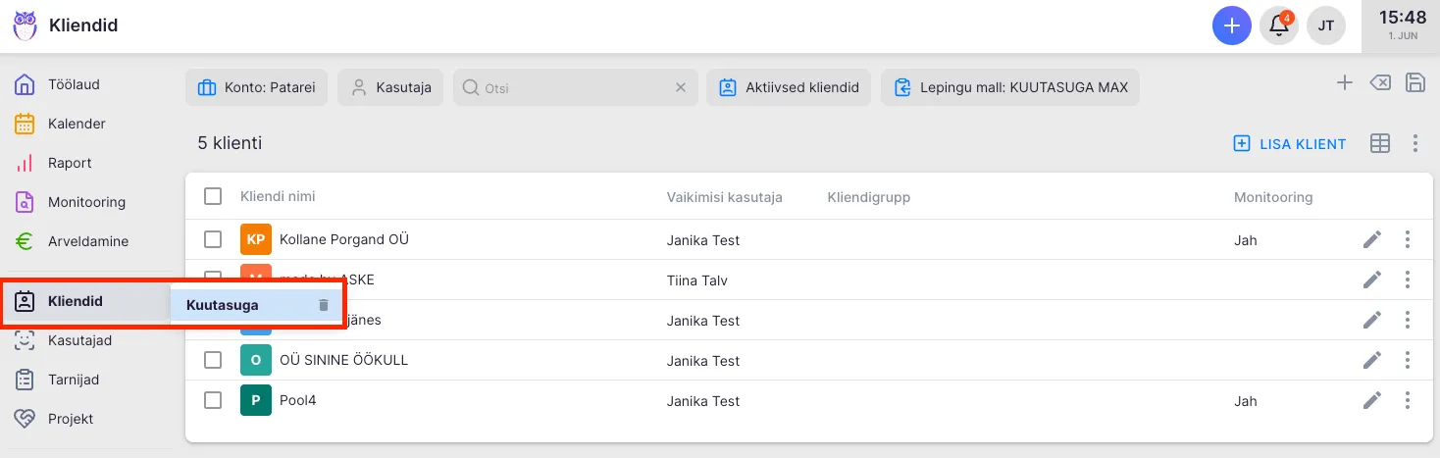Add a new filter with plus icon

(x=1344, y=83)
